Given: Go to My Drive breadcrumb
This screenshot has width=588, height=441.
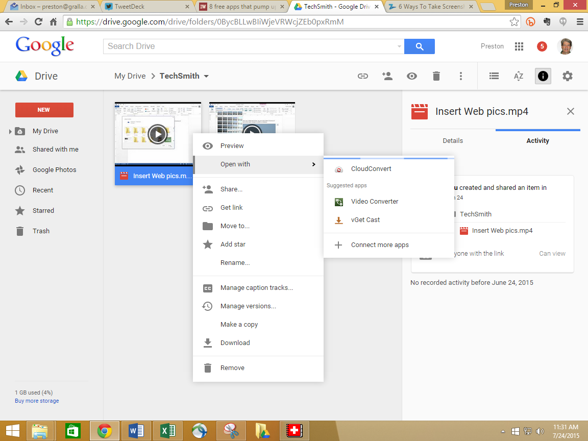Looking at the screenshot, I should click(130, 76).
